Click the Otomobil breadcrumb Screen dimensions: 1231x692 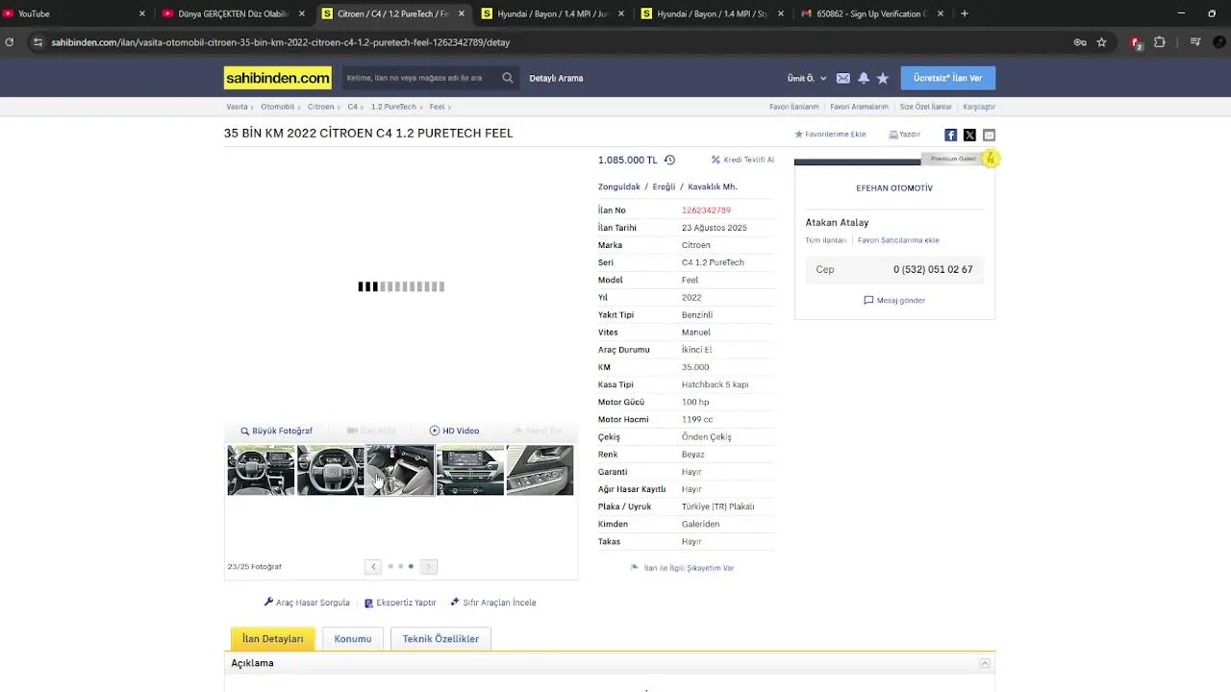point(278,107)
